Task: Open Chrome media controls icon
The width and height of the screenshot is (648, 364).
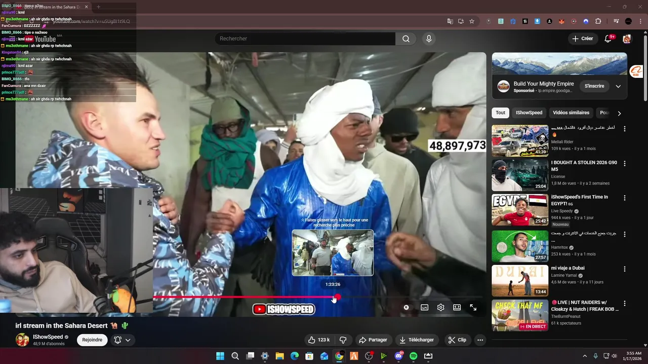Action: coord(616,21)
